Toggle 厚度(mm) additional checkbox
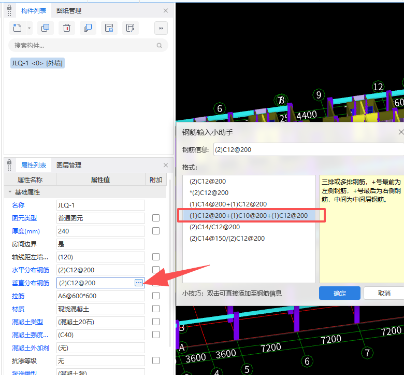Screen dimensions: 404x375 click(x=156, y=231)
